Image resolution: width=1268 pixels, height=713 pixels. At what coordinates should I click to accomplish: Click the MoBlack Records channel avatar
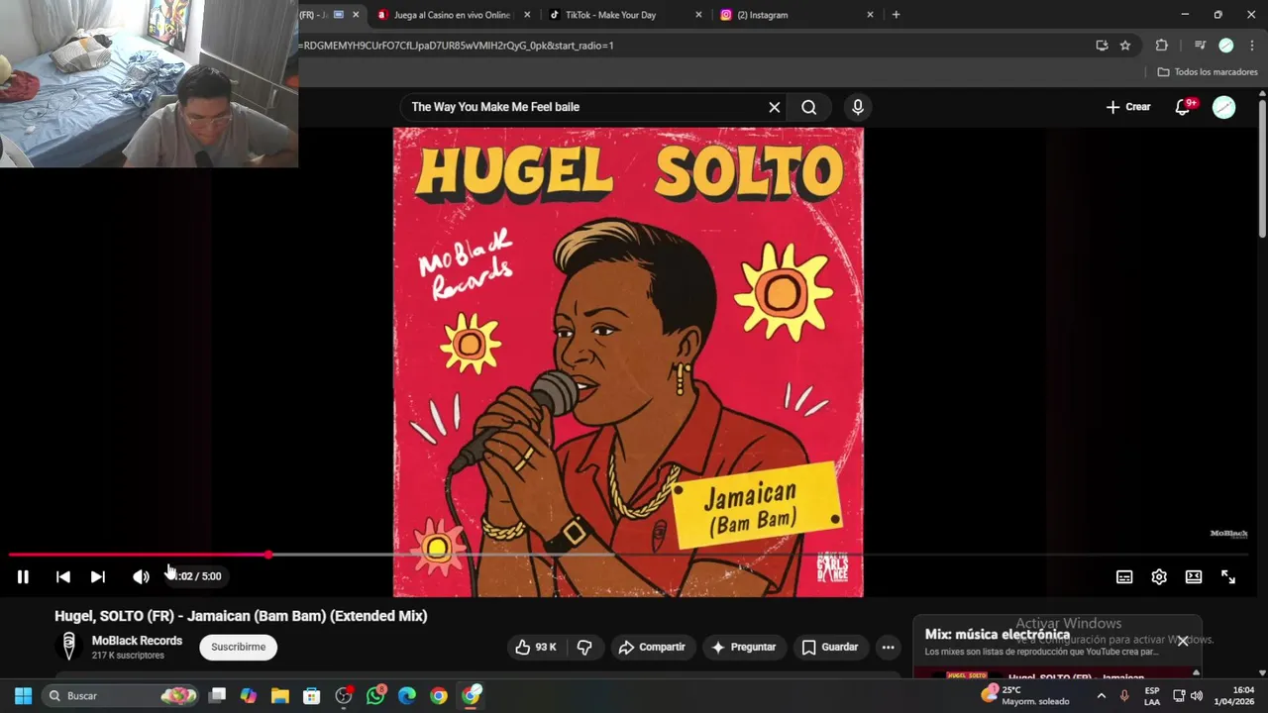click(68, 647)
